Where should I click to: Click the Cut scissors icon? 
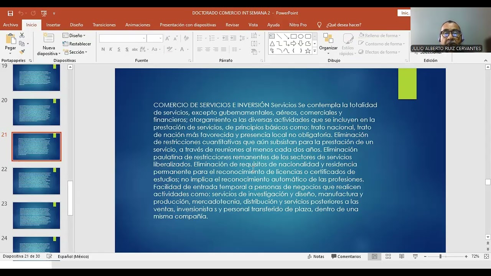point(22,35)
